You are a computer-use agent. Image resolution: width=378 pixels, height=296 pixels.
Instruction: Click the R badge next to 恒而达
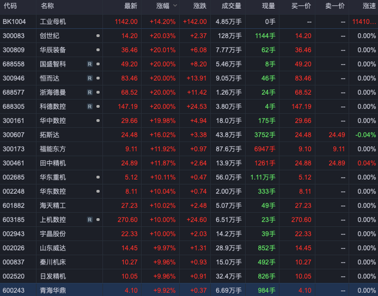(x=90, y=78)
